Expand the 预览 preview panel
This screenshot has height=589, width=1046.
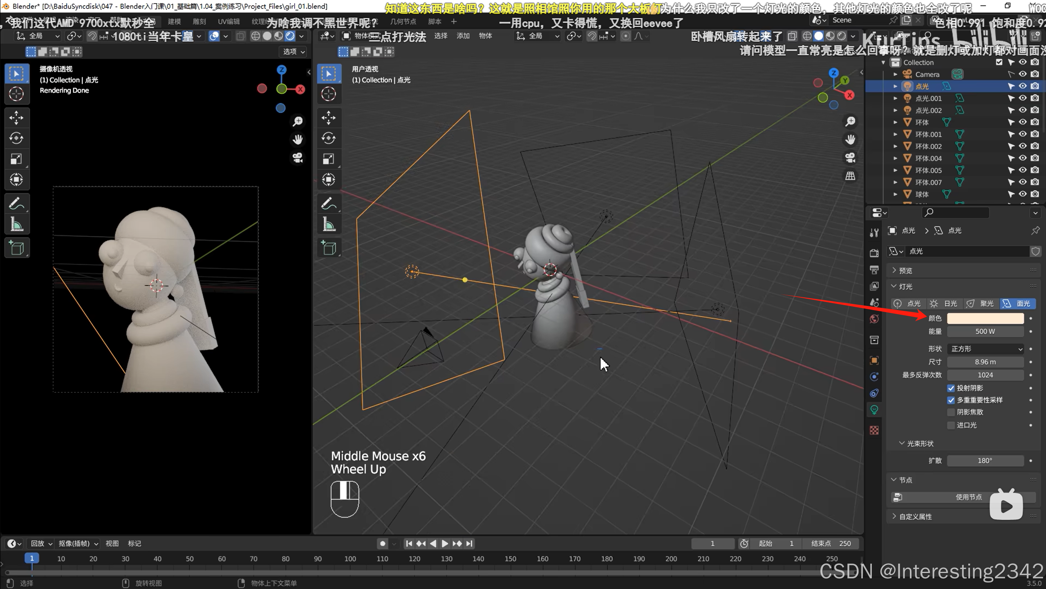tap(905, 270)
